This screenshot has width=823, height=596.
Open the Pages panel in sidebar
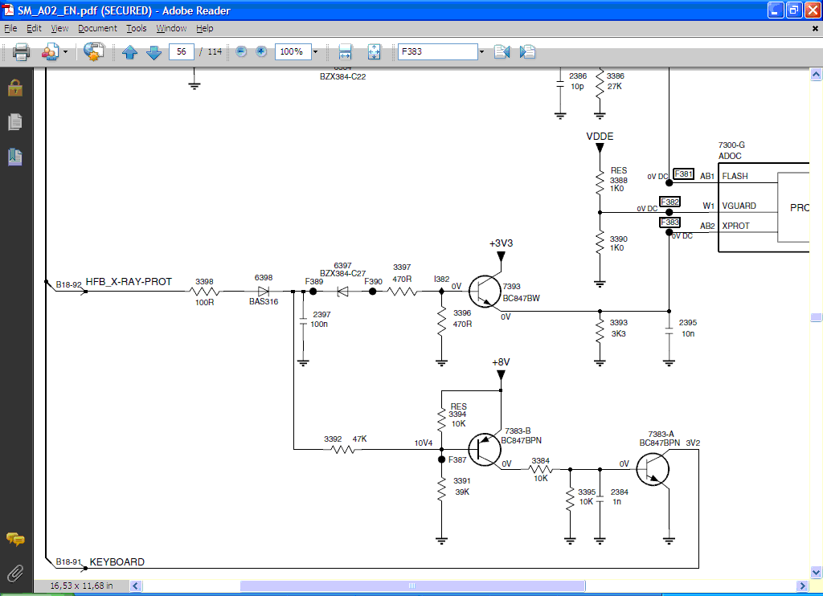coord(14,122)
